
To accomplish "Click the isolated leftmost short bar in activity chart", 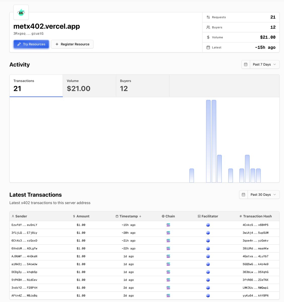I will tap(192, 175).
